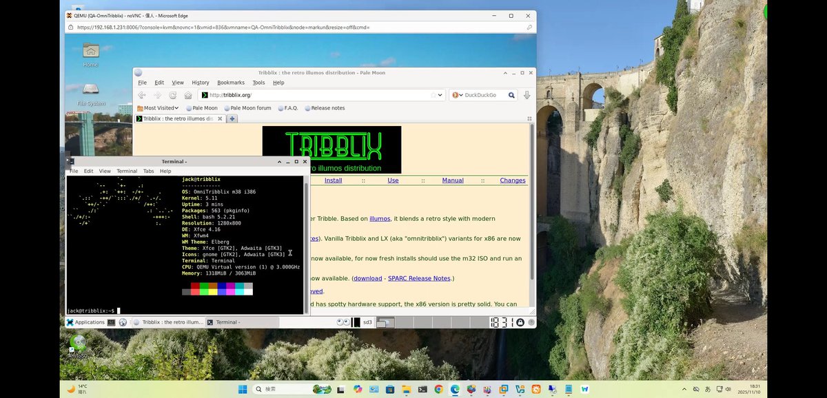Screen dimensions: 827x398
Task: Open the Pale Moon Bookmarks menu
Action: (x=231, y=83)
